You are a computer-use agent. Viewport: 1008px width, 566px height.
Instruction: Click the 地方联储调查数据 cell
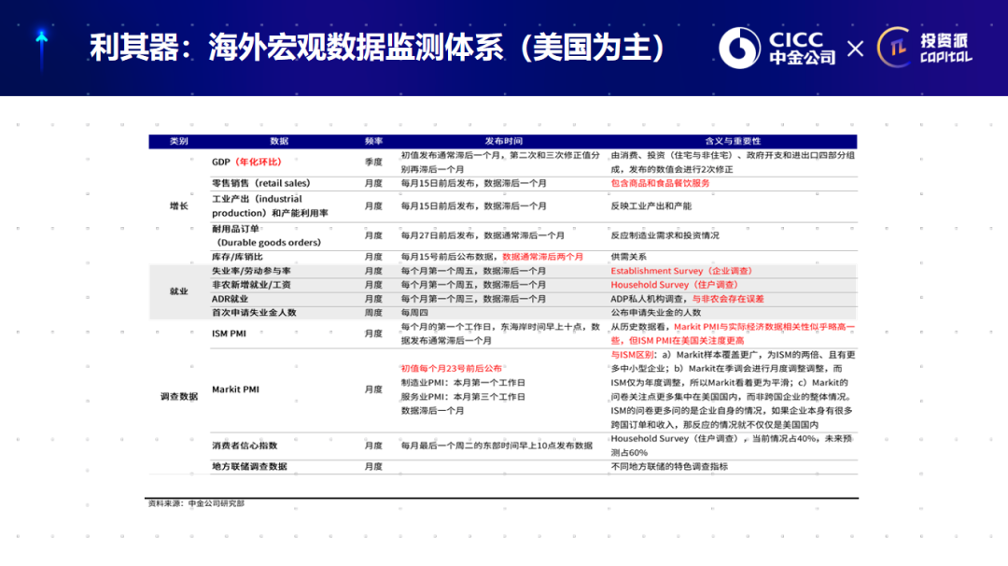click(x=249, y=466)
